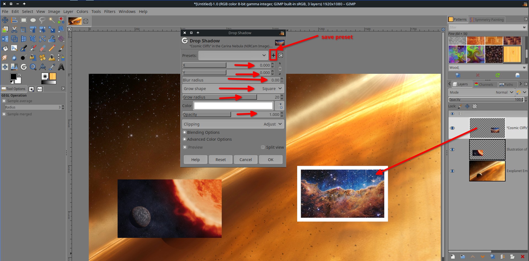Select the Flip tool

(5, 39)
